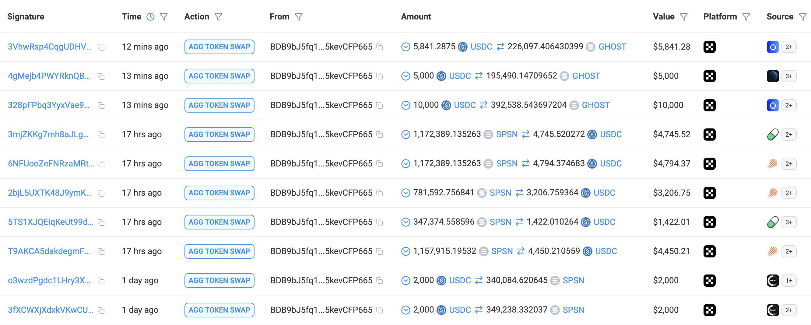Open the Time column filter
The width and height of the screenshot is (811, 325).
pyautogui.click(x=164, y=17)
